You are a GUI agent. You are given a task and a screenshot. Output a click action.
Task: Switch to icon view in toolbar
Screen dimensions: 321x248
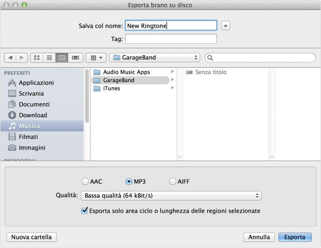click(x=37, y=58)
